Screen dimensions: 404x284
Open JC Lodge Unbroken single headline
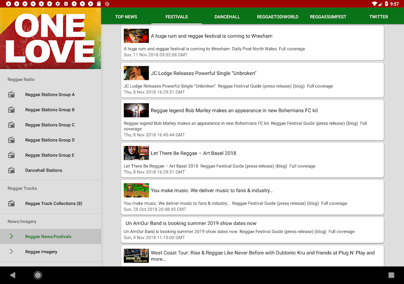click(203, 73)
